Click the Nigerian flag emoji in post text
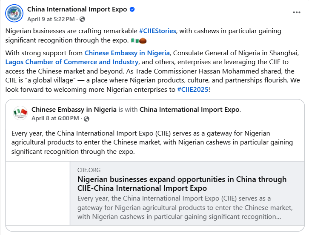309x235 pixels. tap(135, 41)
